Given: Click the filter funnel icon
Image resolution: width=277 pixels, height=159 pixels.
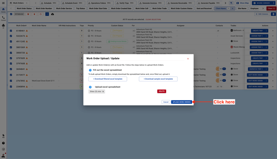Looking at the screenshot, I should pos(231,3).
